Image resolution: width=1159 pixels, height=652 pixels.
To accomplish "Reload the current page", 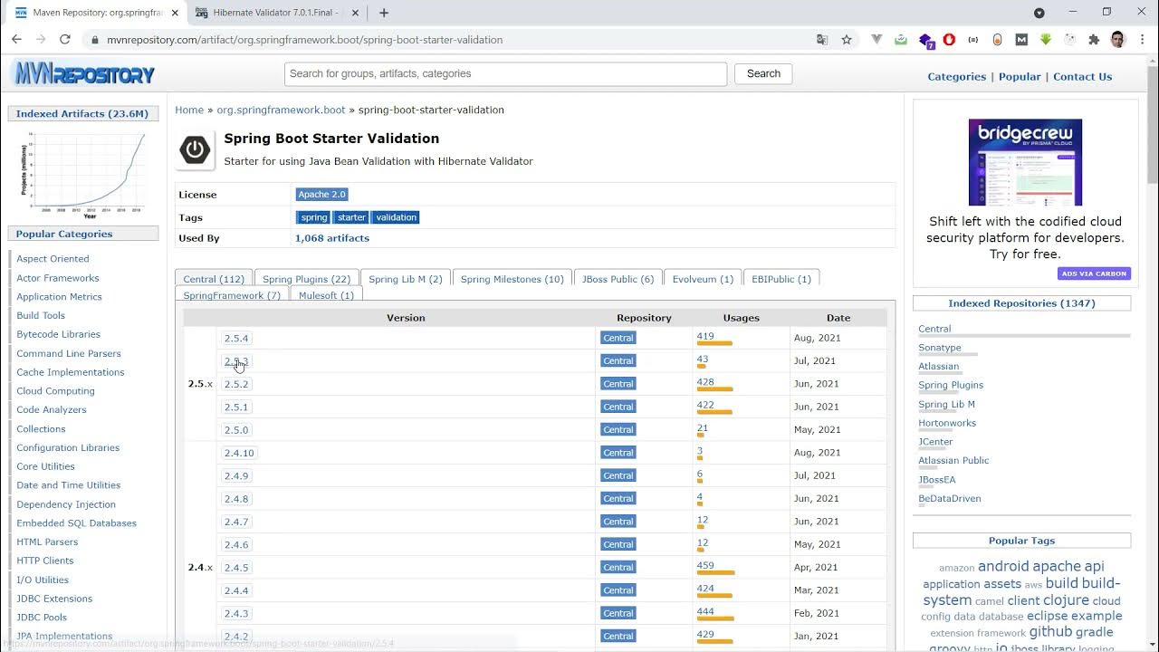I will click(x=65, y=40).
